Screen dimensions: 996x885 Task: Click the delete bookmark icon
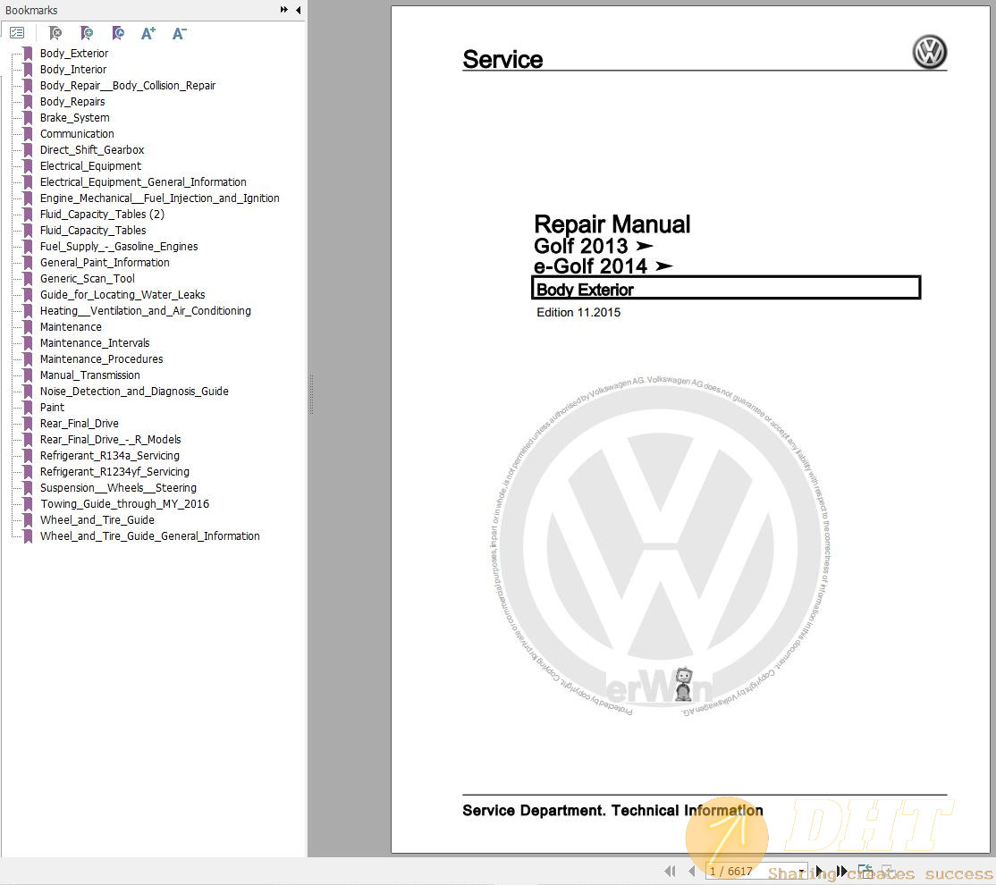pyautogui.click(x=55, y=33)
